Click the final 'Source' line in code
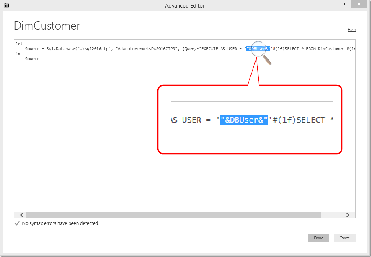 [32, 59]
